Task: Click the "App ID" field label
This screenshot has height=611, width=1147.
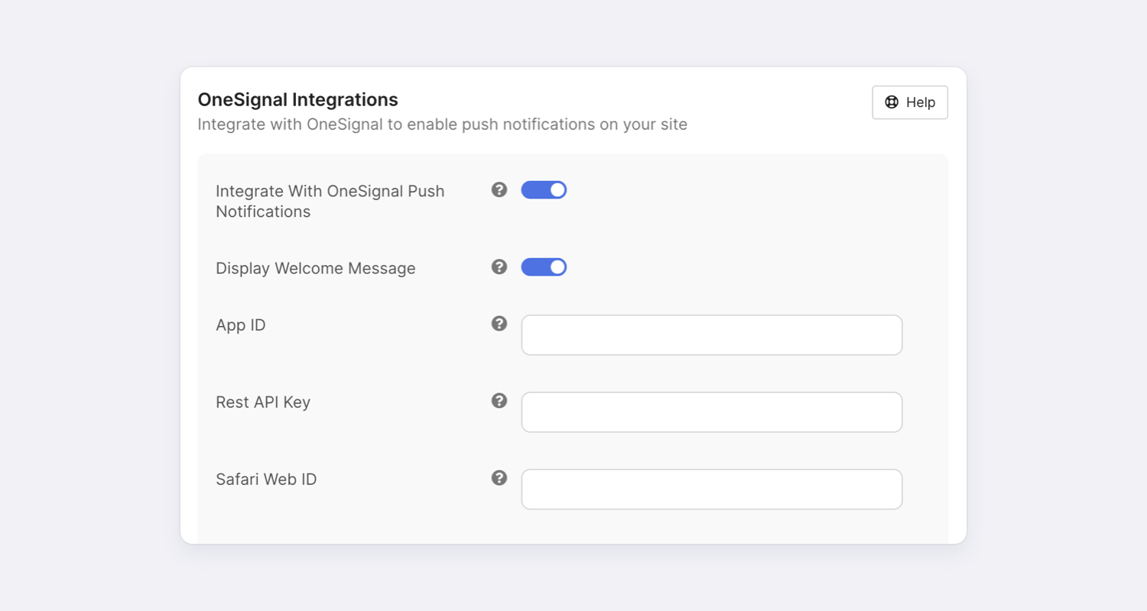Action: tap(240, 325)
